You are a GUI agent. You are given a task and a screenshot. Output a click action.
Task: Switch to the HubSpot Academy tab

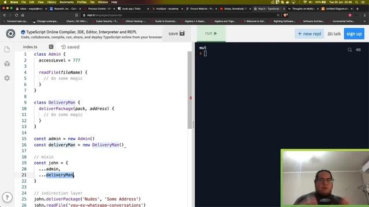click(167, 9)
